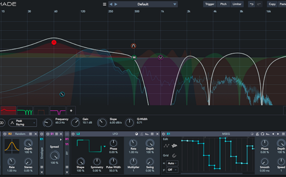286x177 pixels.
Task: Select the red peak filter node
Action: point(54,42)
